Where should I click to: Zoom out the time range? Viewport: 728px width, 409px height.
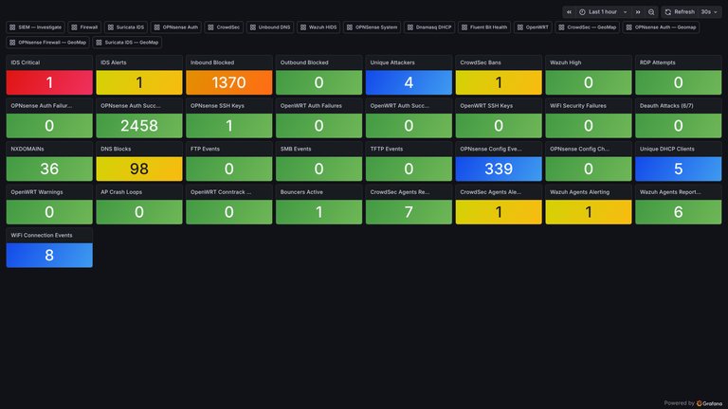pos(651,12)
